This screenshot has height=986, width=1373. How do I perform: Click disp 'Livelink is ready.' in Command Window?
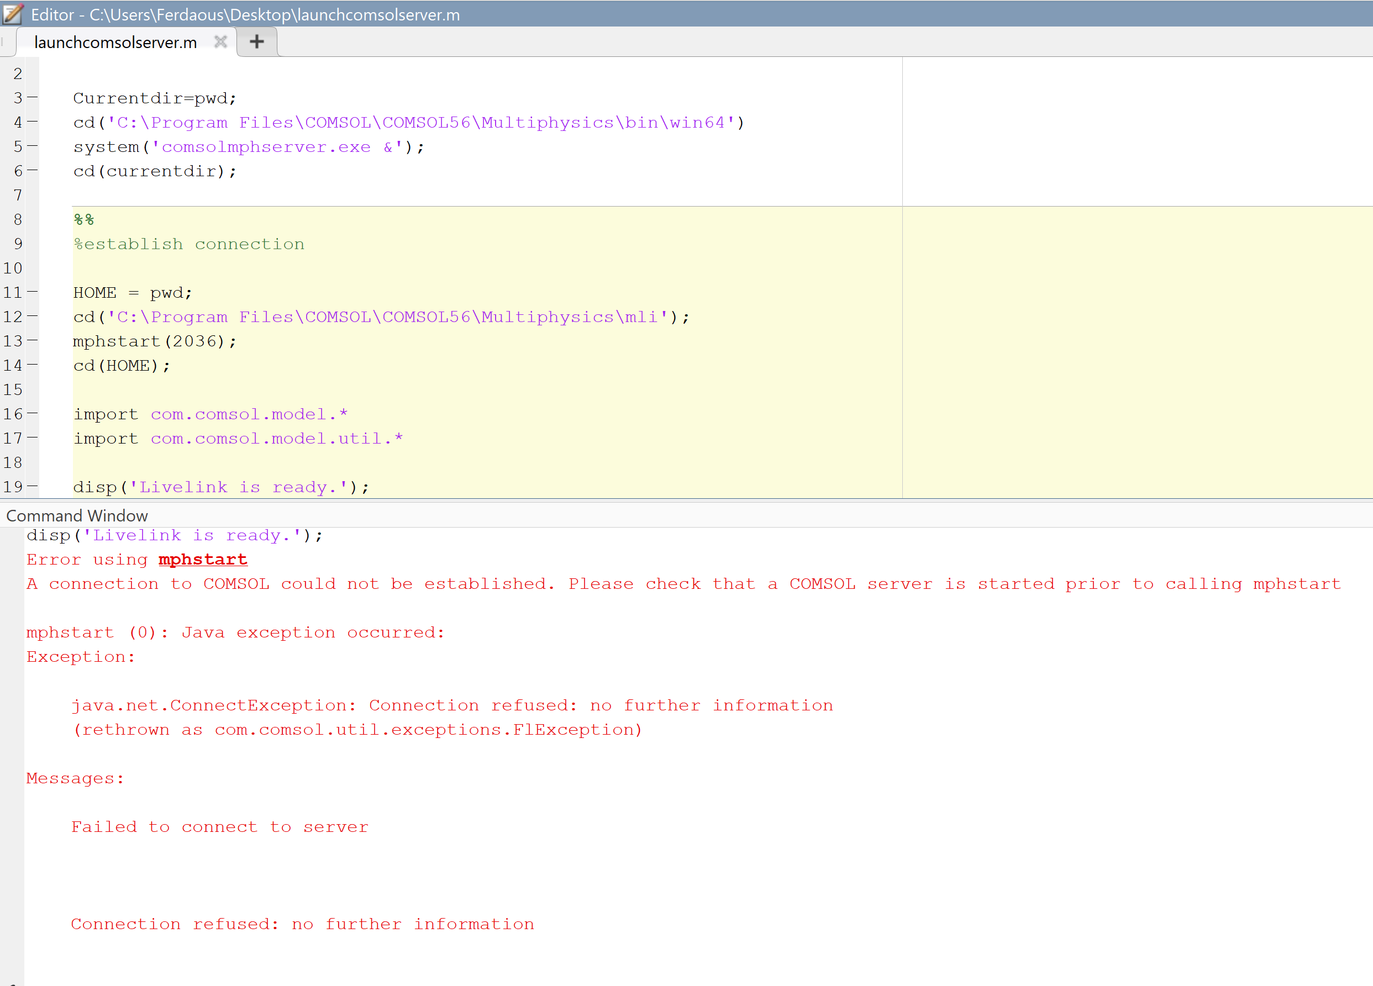click(x=175, y=536)
